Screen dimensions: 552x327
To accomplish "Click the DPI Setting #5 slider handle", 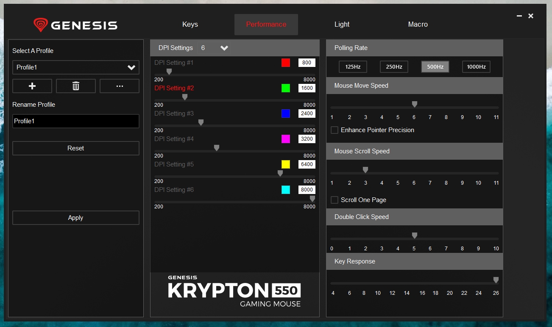I will coord(280,174).
